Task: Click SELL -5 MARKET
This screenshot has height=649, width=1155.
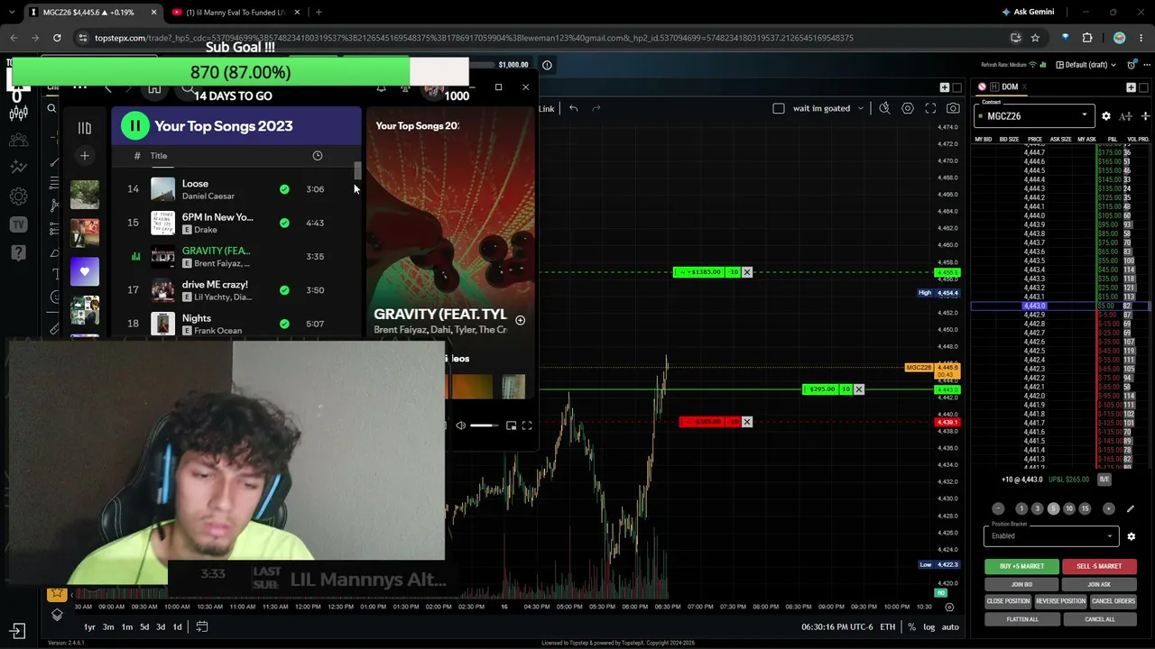Action: [1099, 566]
